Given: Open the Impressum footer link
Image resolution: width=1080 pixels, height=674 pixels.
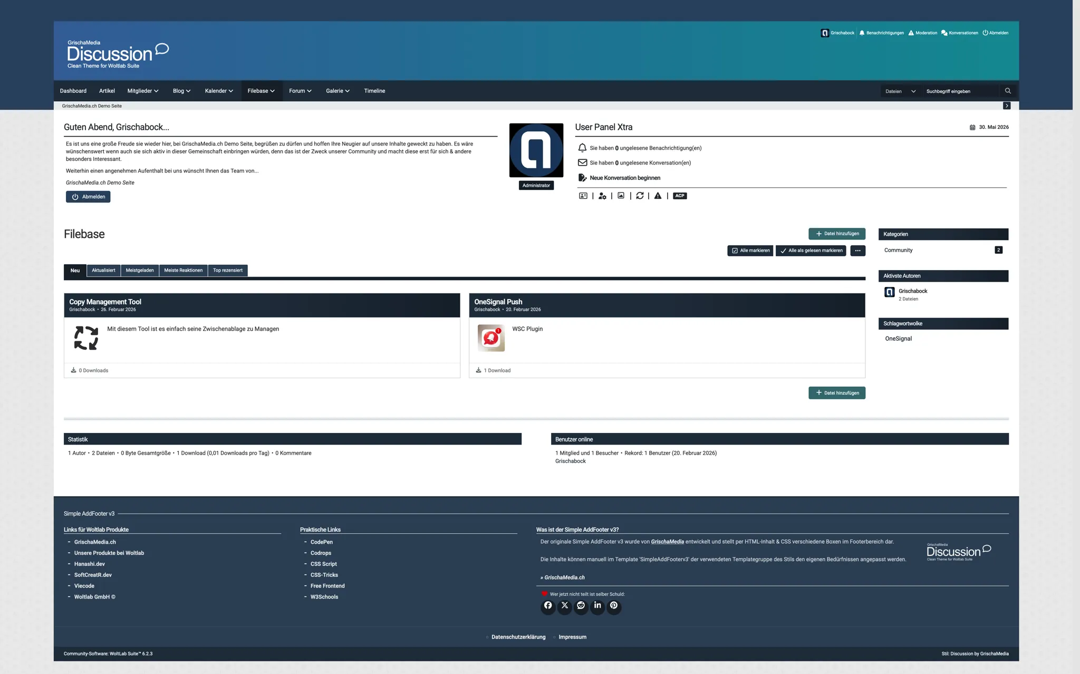Looking at the screenshot, I should click(572, 637).
